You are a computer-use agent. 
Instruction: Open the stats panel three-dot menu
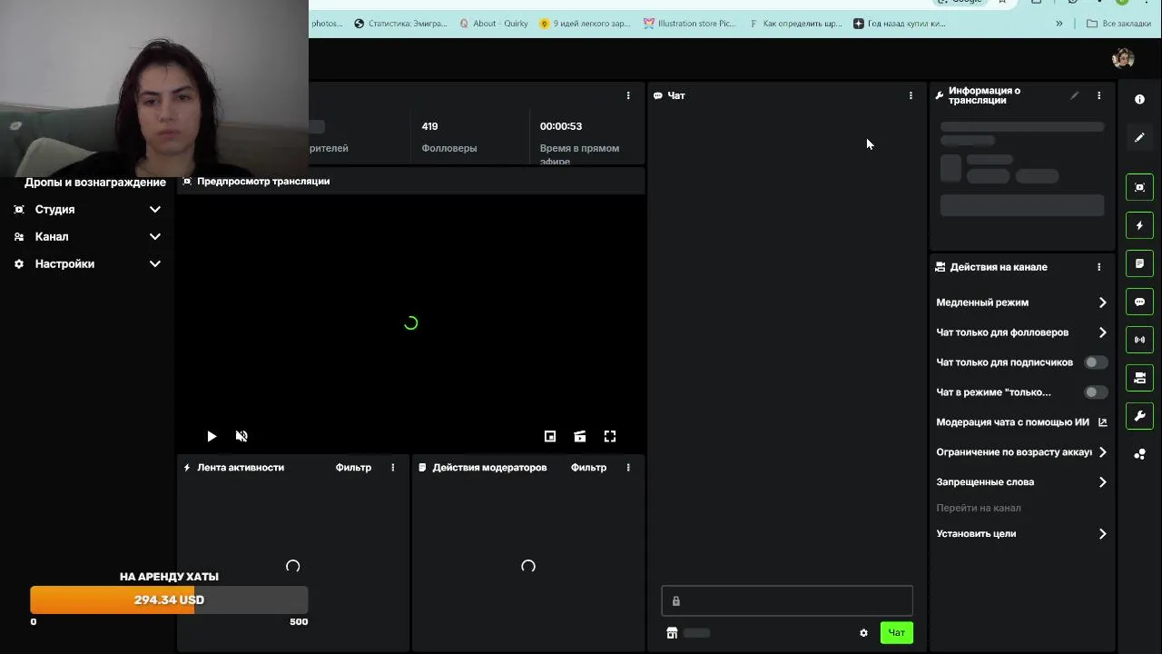pyautogui.click(x=627, y=95)
